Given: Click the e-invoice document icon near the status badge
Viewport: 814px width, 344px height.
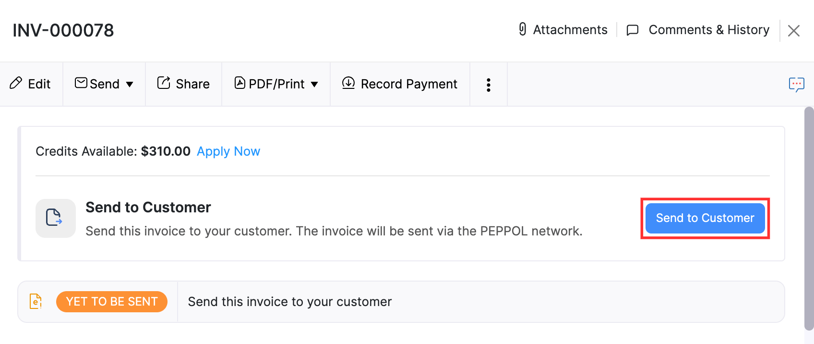Looking at the screenshot, I should [36, 301].
